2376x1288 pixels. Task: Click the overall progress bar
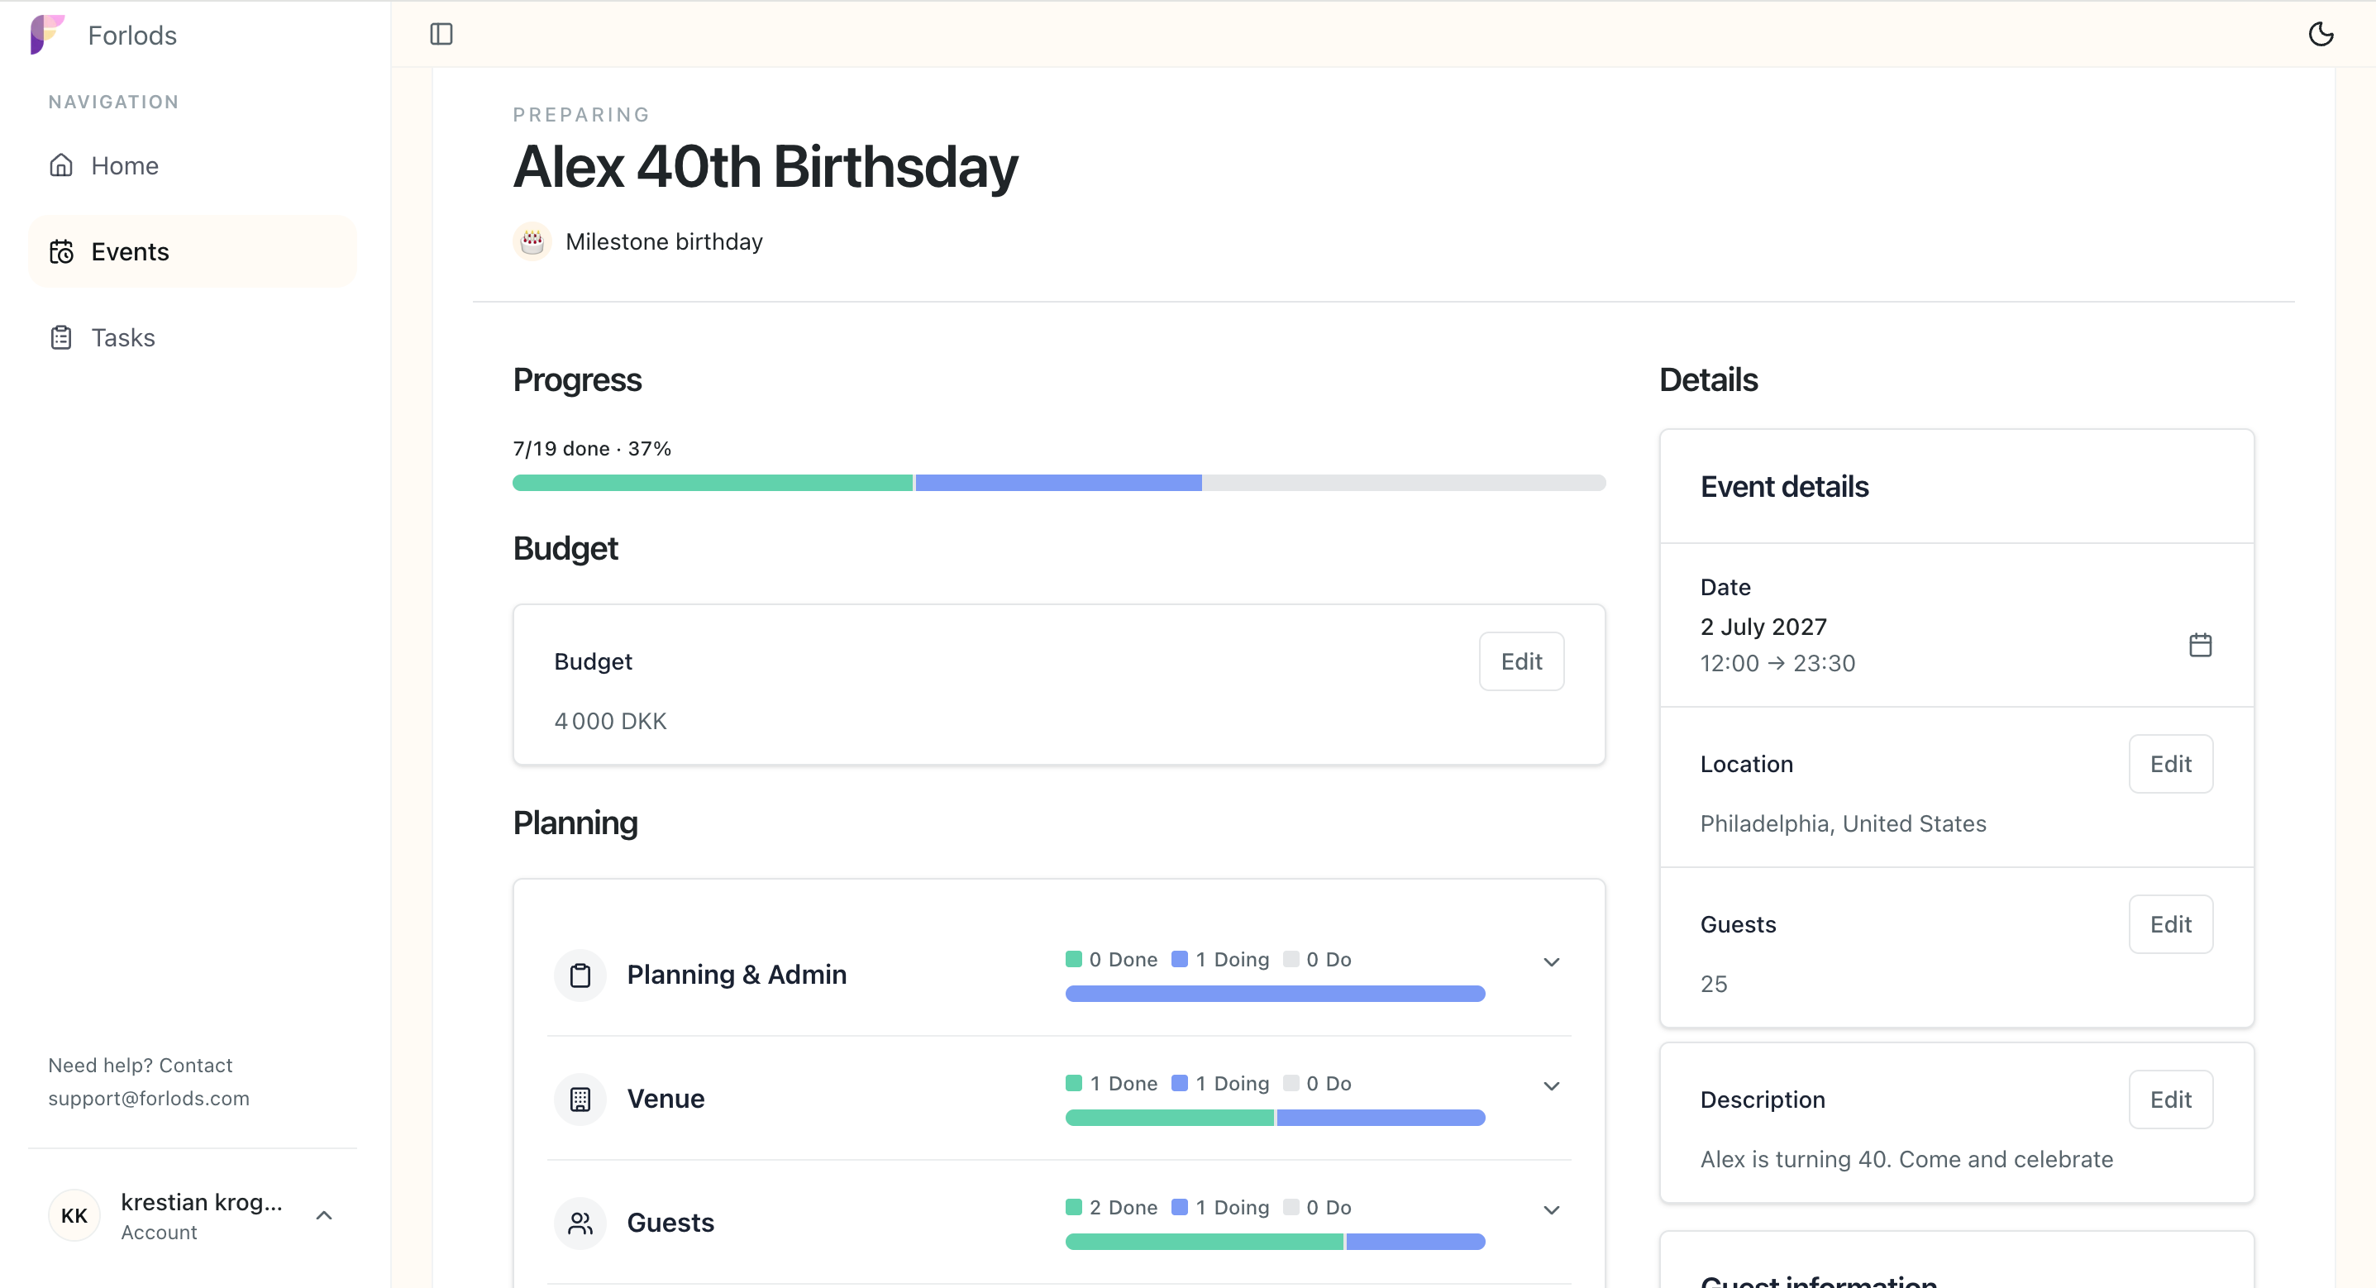[1059, 483]
